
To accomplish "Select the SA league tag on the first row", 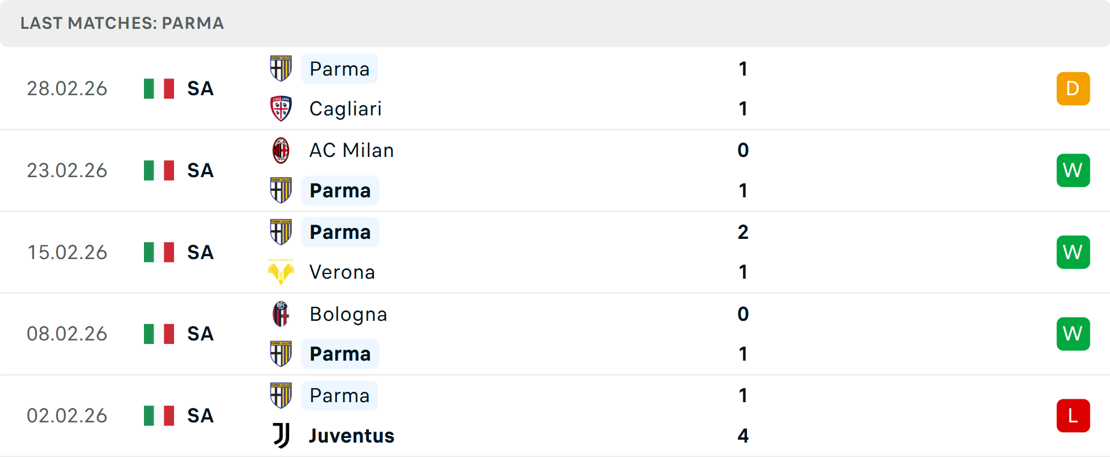I will tap(199, 88).
